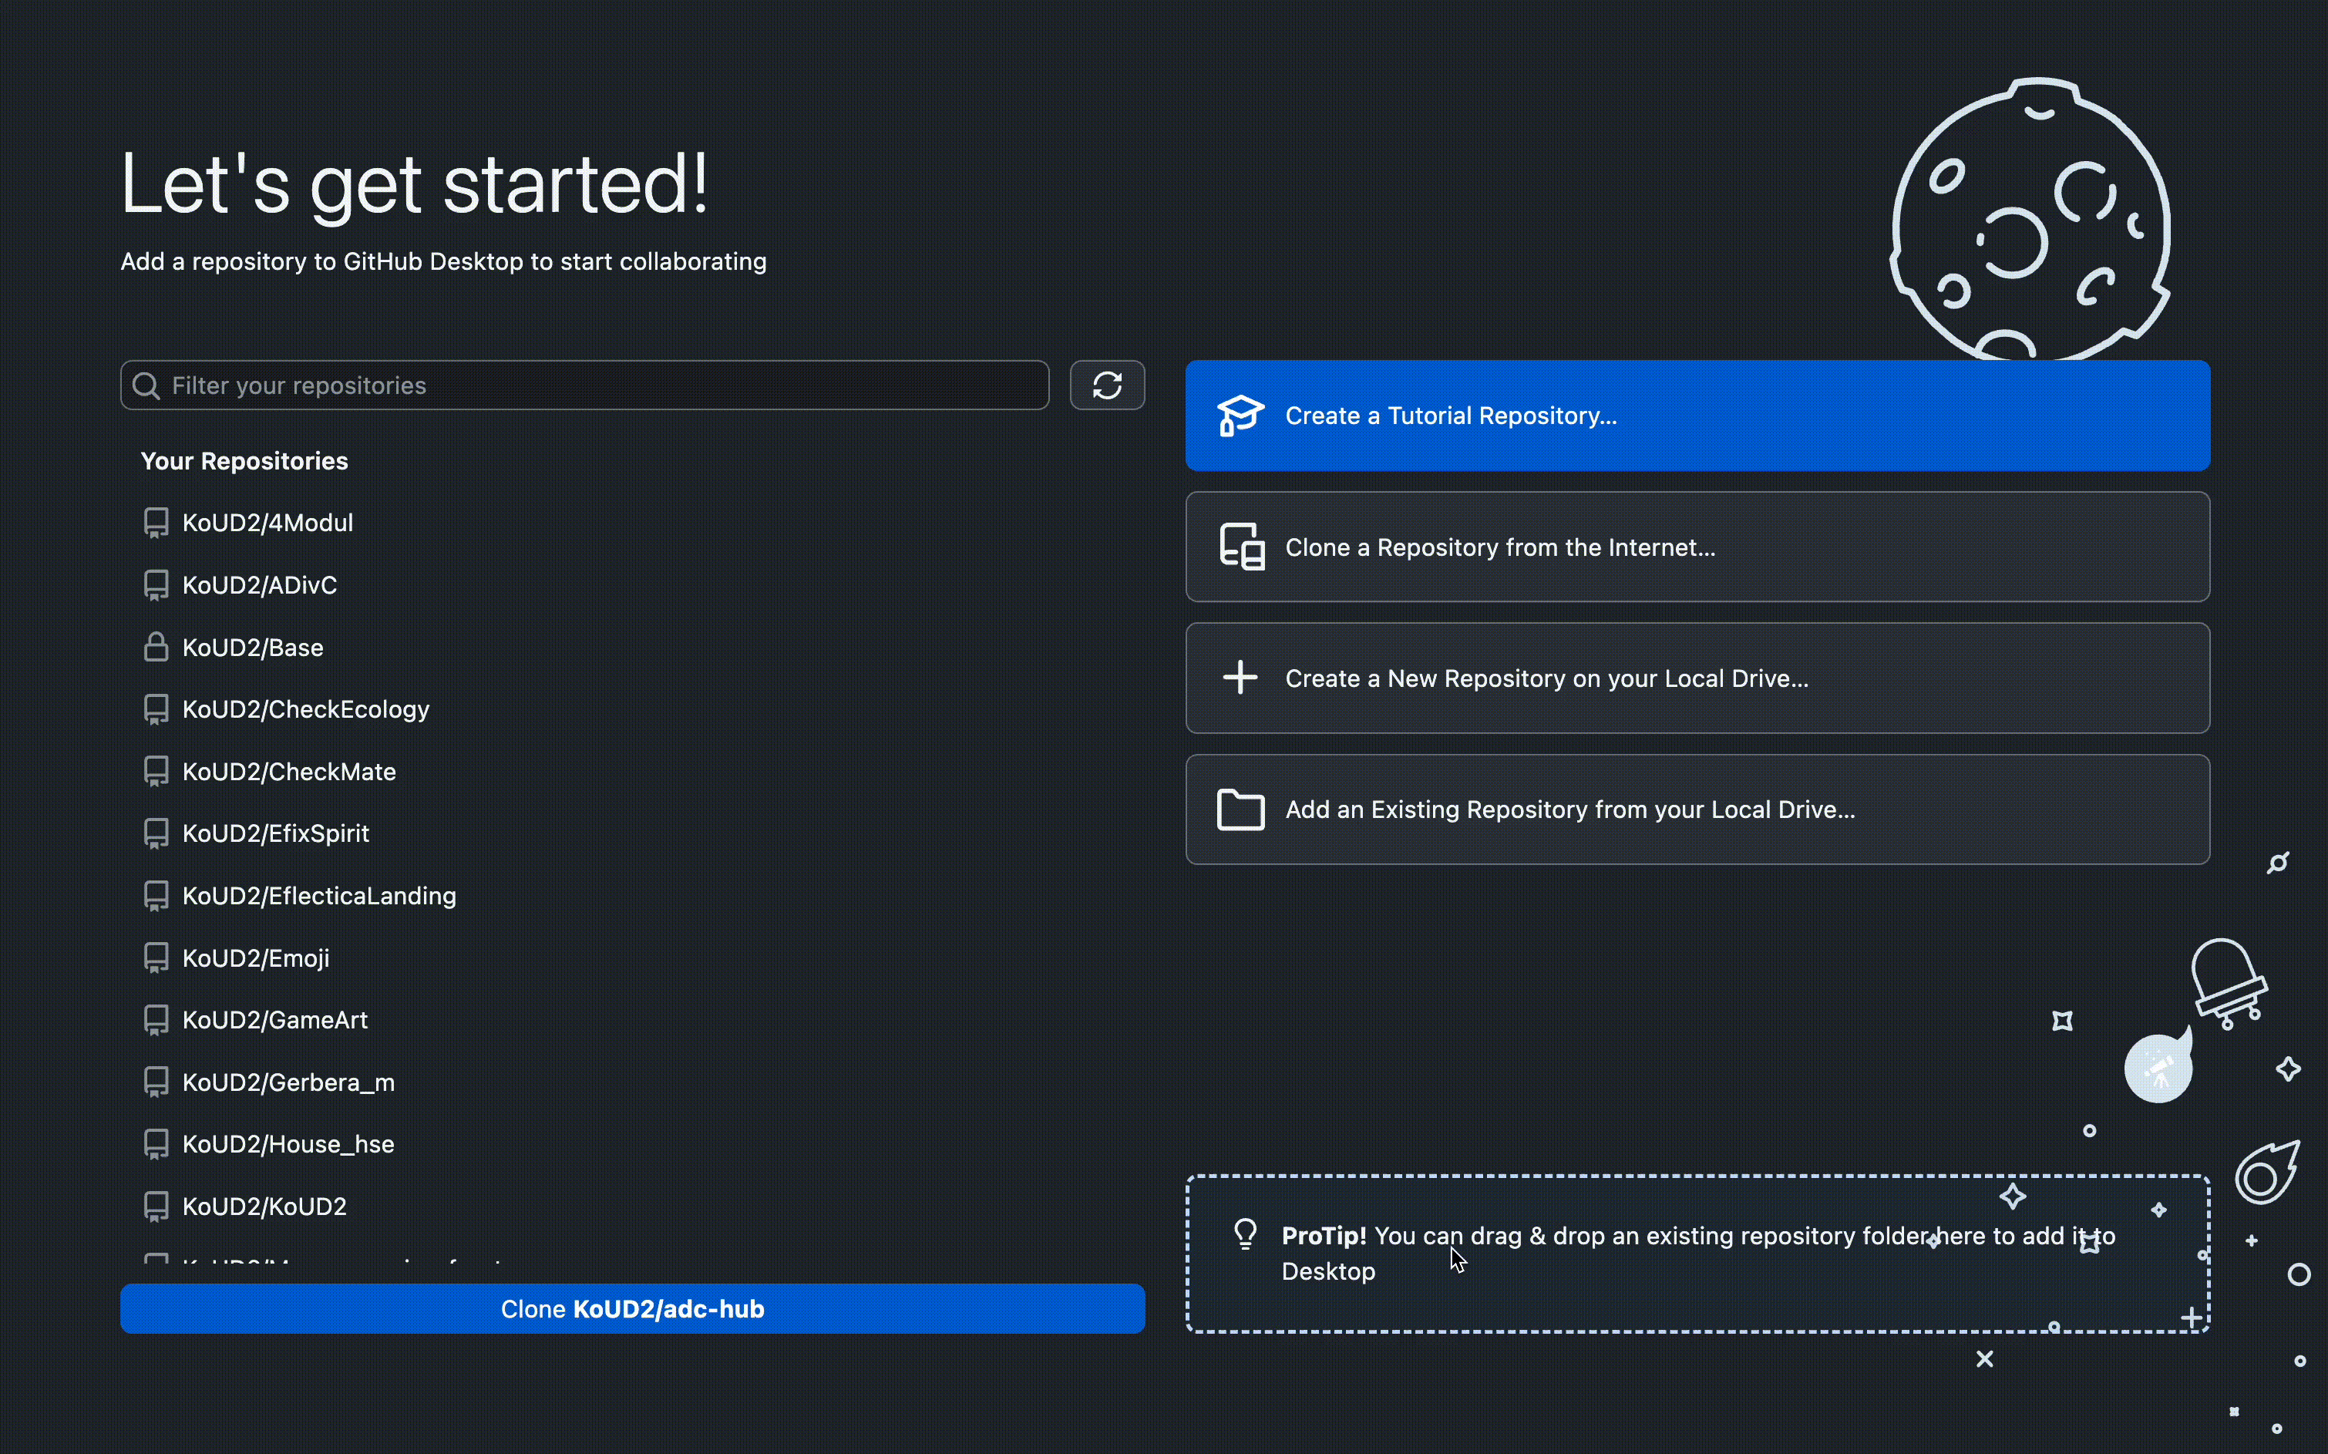Choose KoUD2/CheckMate from the list
The height and width of the screenshot is (1454, 2328).
click(633, 771)
